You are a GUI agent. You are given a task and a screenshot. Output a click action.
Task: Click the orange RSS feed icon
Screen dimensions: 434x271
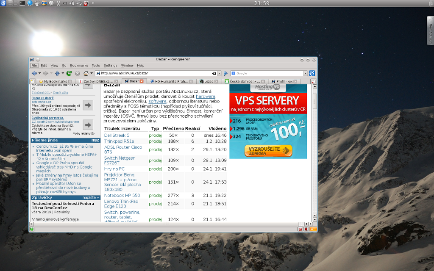coord(313,229)
